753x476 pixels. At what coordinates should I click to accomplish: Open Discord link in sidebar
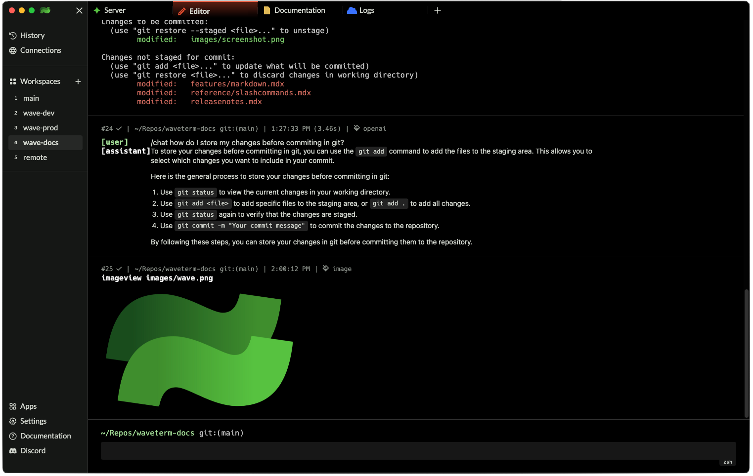tap(33, 451)
